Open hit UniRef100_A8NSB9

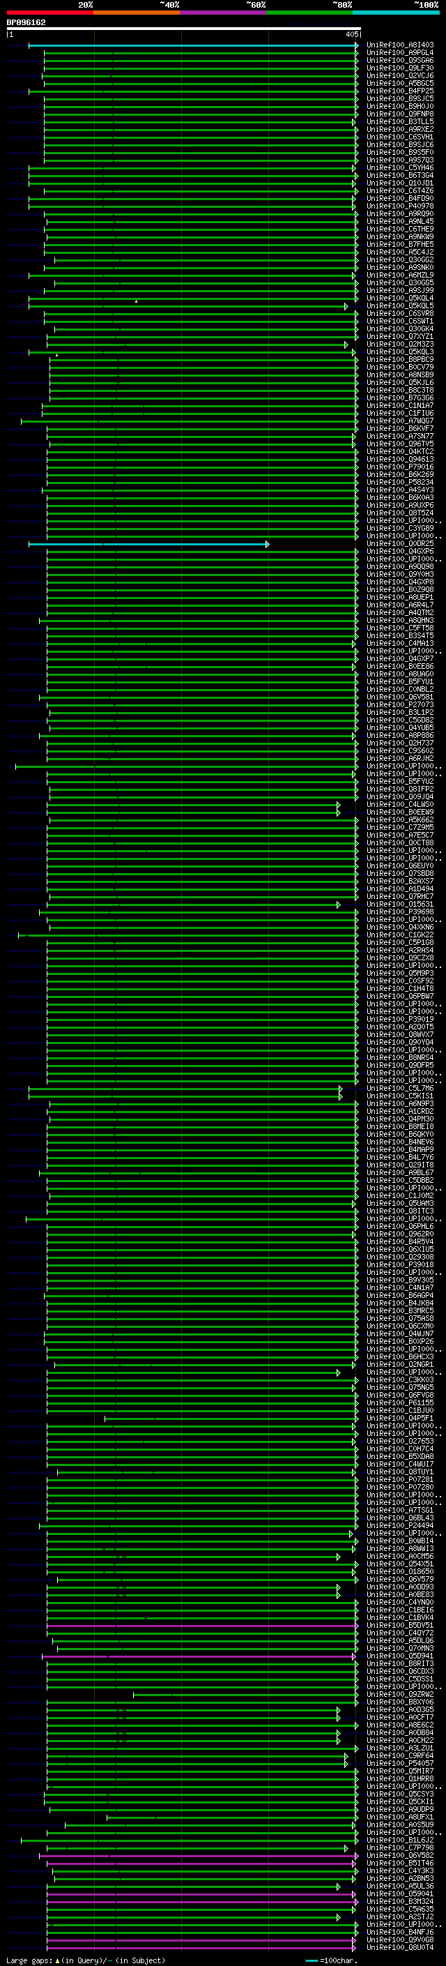pos(400,375)
